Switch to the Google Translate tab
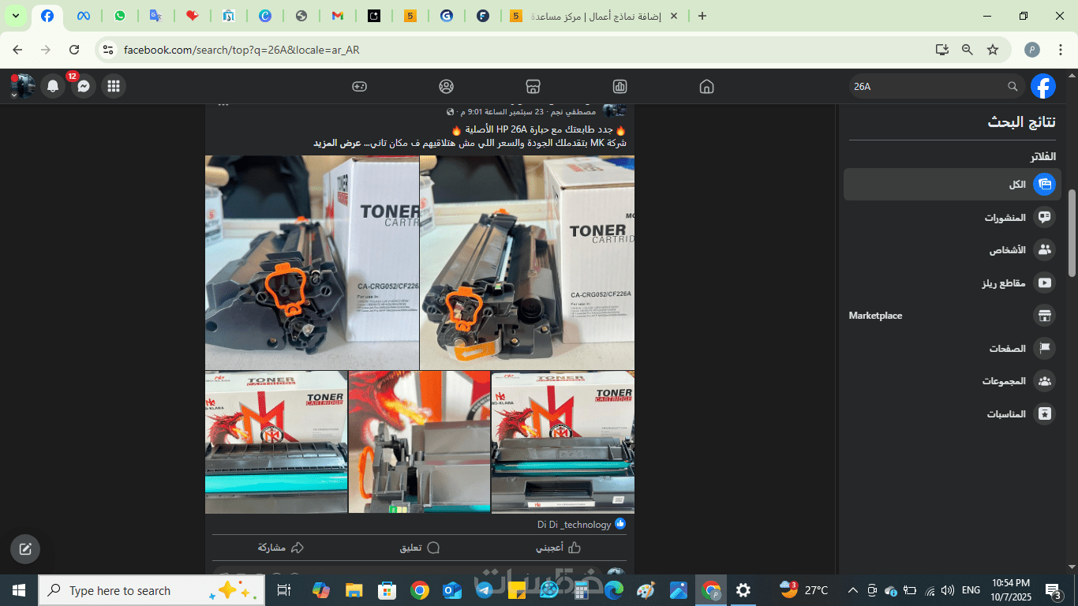This screenshot has height=606, width=1078. (156, 16)
